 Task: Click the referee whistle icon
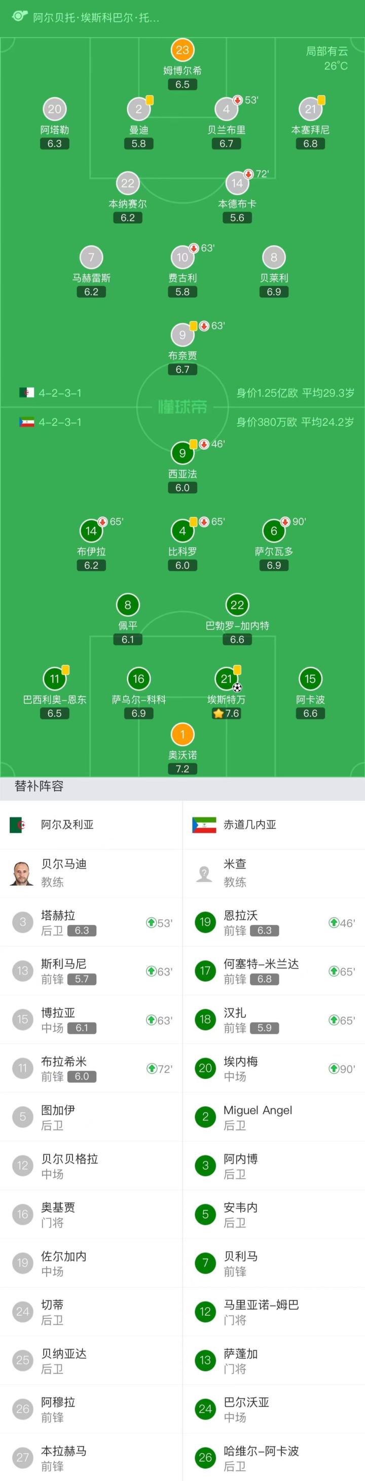click(19, 16)
